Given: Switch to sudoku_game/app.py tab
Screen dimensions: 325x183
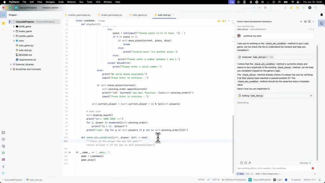Looking at the screenshot, I should pos(78,15).
